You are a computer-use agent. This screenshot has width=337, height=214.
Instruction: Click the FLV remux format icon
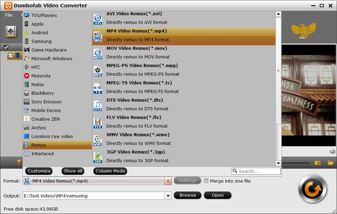coord(98,123)
